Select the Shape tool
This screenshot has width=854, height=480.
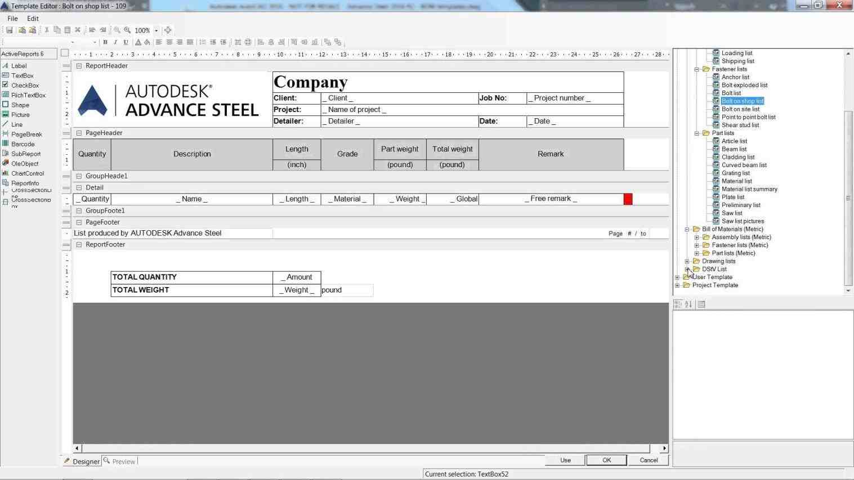click(19, 105)
